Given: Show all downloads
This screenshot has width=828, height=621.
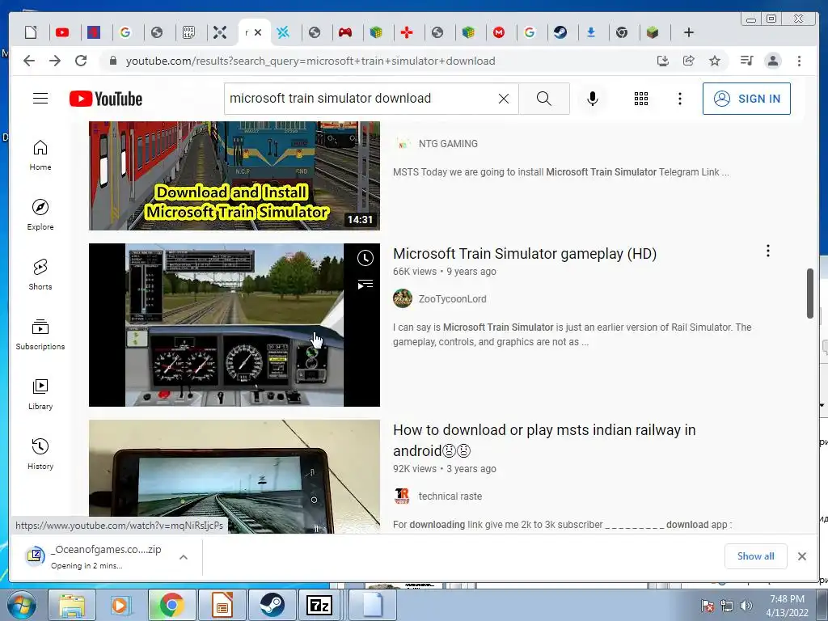Looking at the screenshot, I should pyautogui.click(x=756, y=556).
